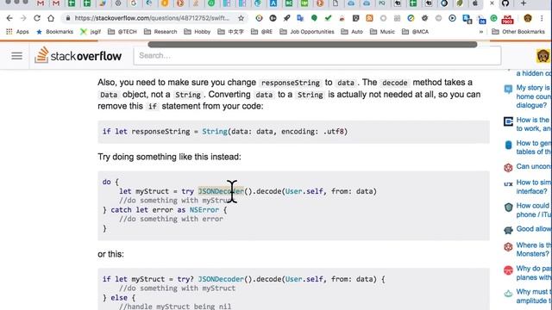
Task: Expand the Hobby bookmarks folder
Action: 198,32
